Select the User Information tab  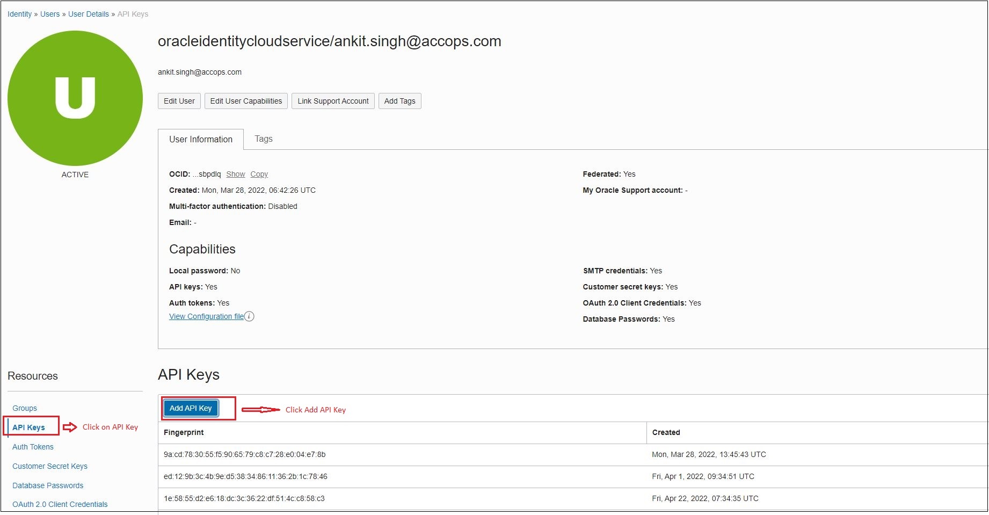201,140
